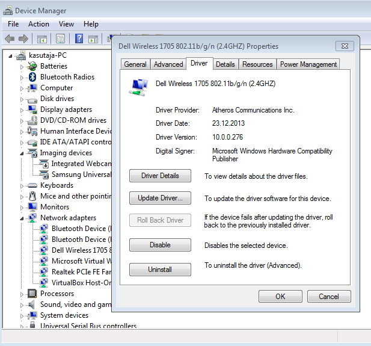The image size is (371, 346).
Task: Switch to the General tab
Action: point(135,64)
